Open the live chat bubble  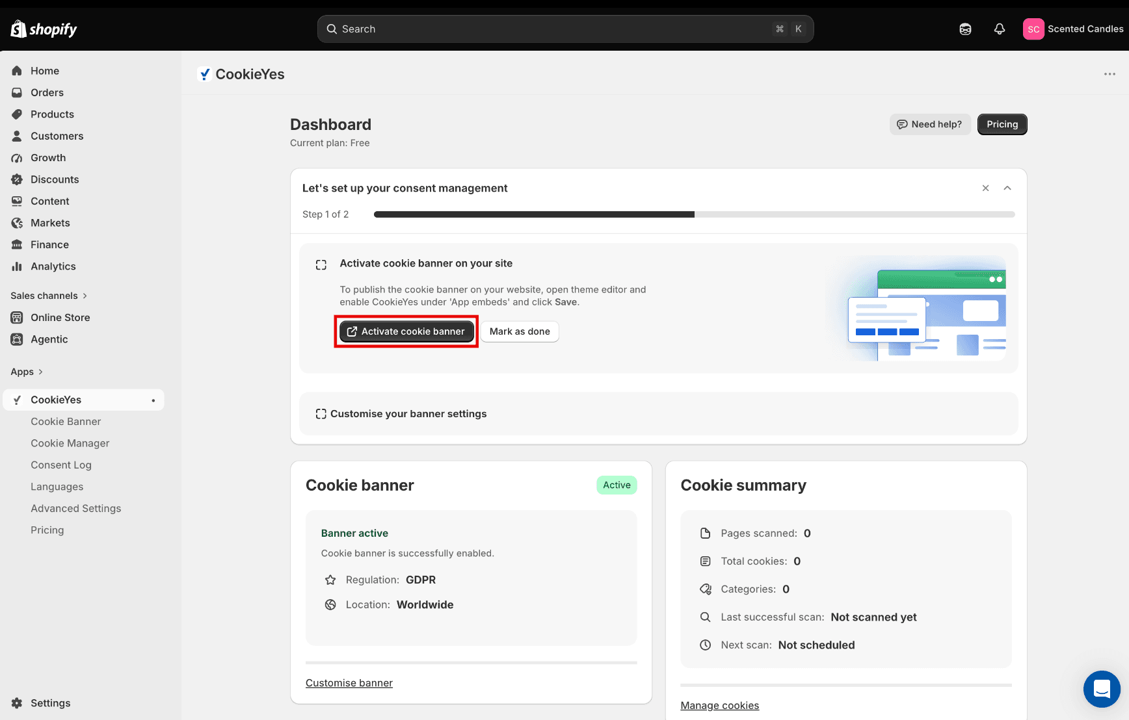(1102, 689)
